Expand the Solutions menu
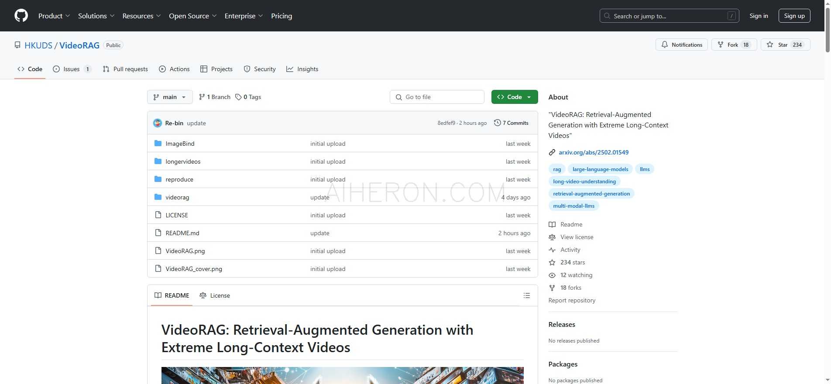Screen dimensions: 831x384 [x=96, y=16]
